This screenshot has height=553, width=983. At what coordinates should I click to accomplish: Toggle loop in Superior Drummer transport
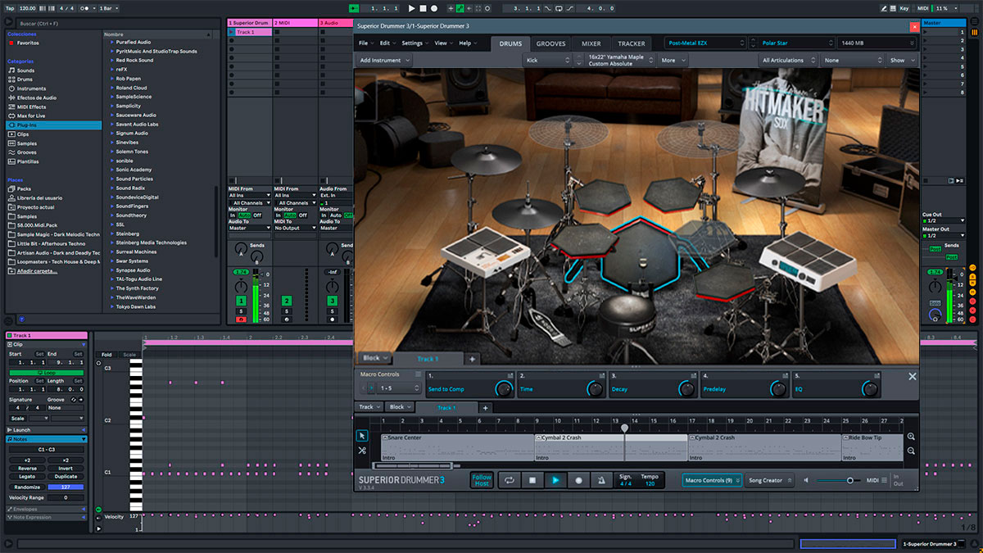click(509, 480)
